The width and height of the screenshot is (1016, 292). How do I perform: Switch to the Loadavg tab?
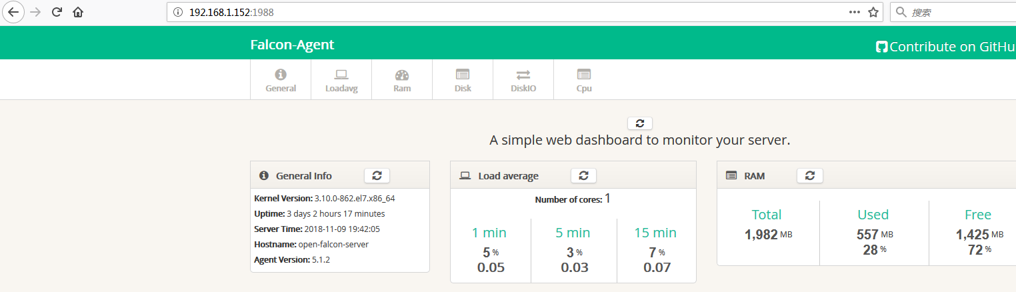tap(341, 80)
